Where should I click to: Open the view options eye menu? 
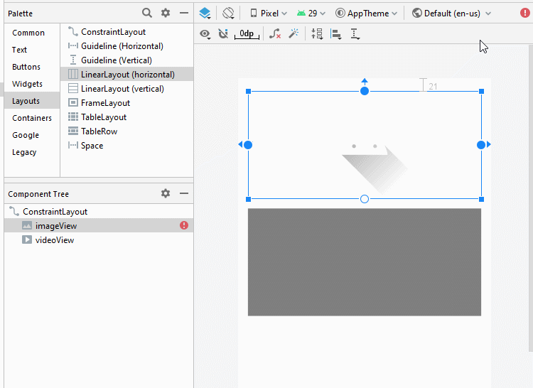tap(205, 33)
